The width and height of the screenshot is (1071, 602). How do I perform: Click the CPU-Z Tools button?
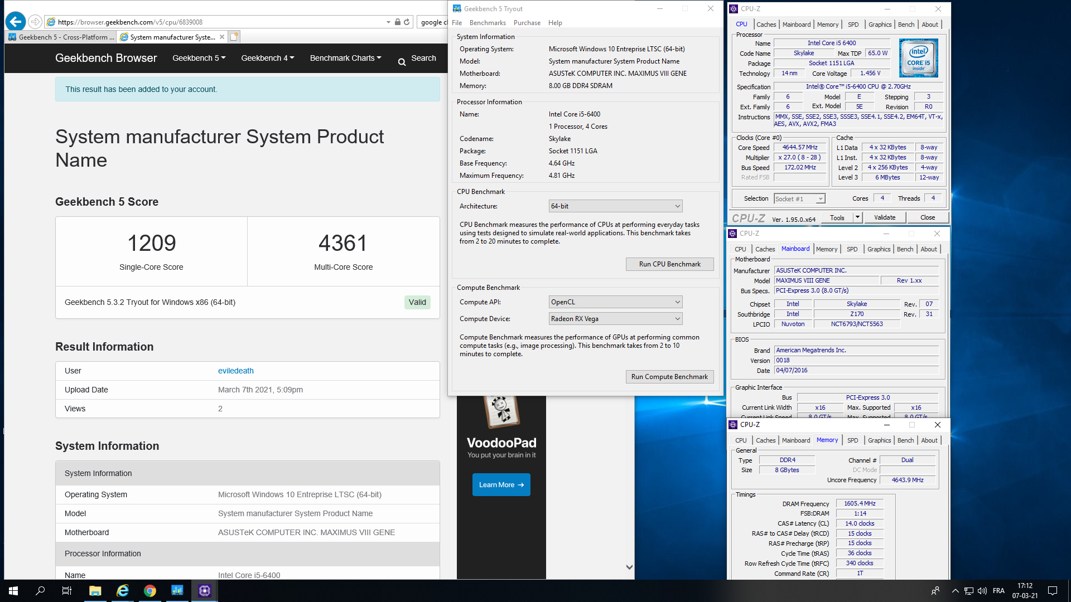pos(837,217)
